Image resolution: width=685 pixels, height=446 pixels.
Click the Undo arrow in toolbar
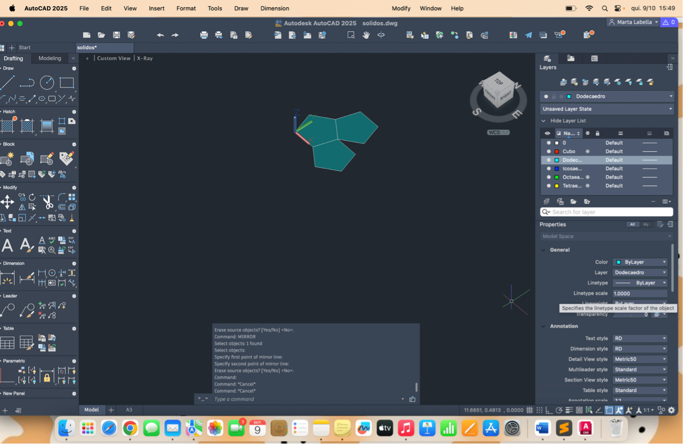coord(160,35)
